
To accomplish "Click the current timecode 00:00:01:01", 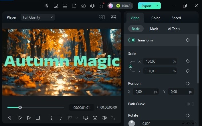I will (82, 107).
